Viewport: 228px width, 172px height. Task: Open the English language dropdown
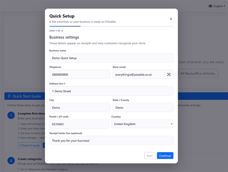click(x=217, y=6)
